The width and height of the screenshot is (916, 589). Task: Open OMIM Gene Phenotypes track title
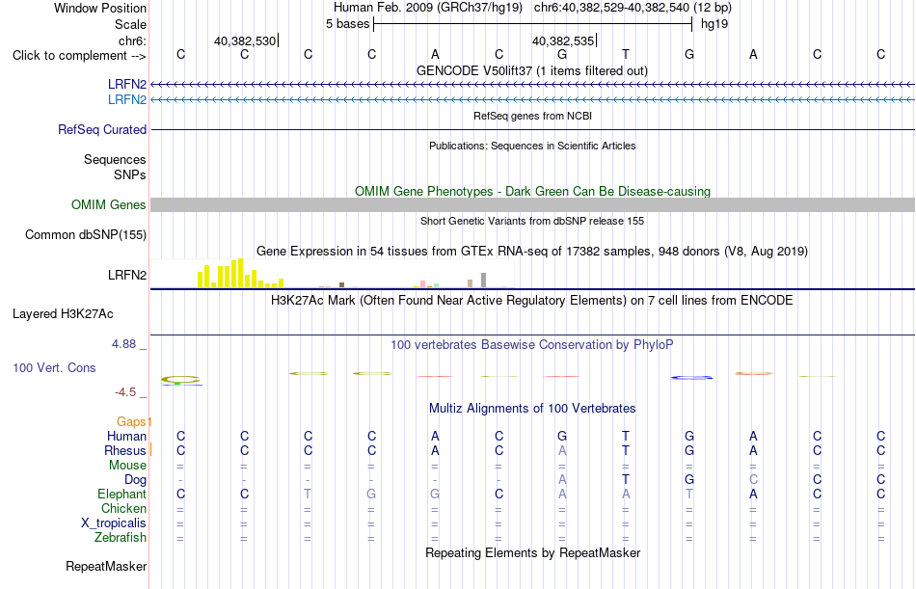coord(532,192)
